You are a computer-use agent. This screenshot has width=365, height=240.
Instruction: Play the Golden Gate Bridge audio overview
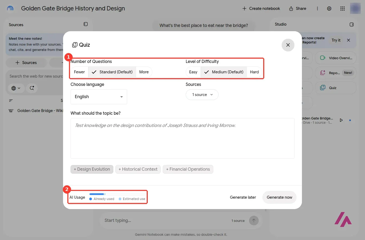pyautogui.click(x=341, y=120)
